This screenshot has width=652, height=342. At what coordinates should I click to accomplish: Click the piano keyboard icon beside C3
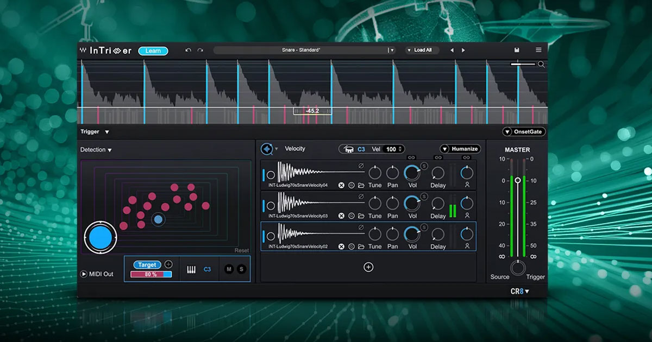[x=191, y=270]
